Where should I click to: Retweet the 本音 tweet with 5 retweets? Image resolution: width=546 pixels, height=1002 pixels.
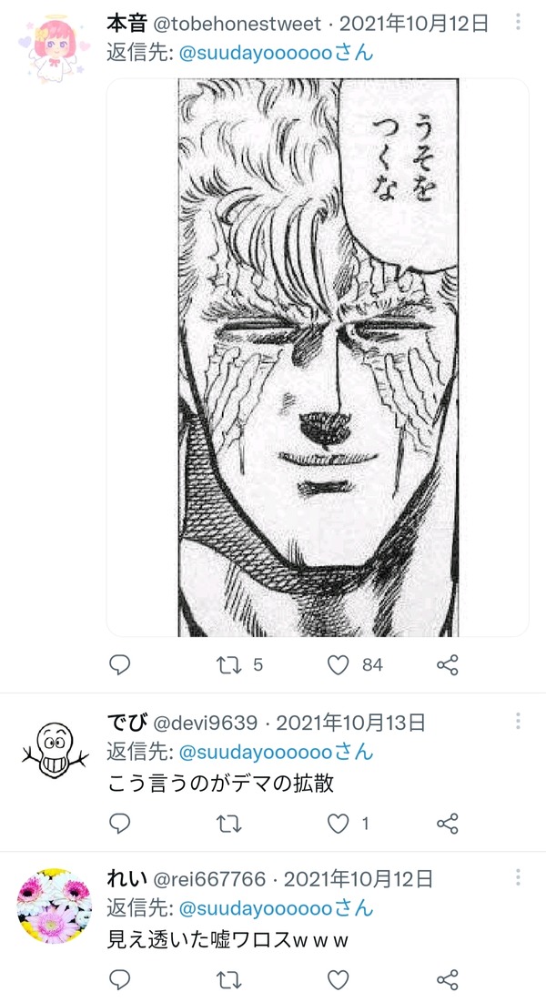tap(229, 665)
